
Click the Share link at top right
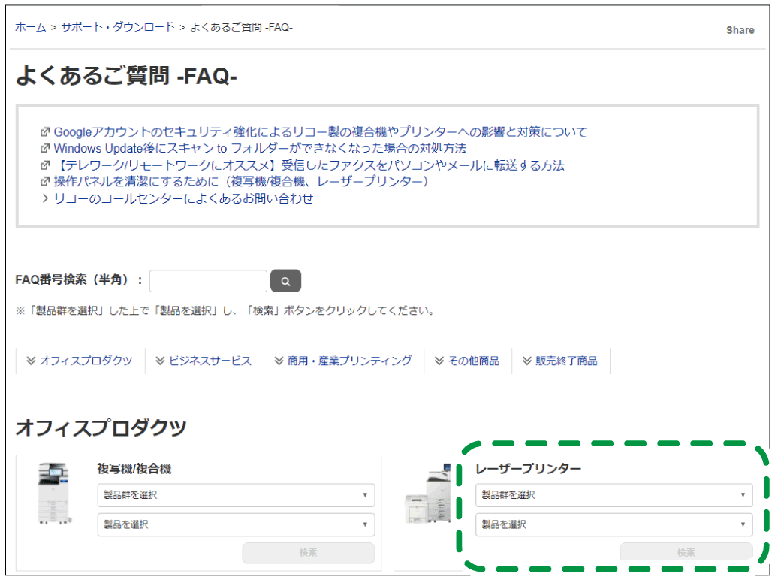740,29
